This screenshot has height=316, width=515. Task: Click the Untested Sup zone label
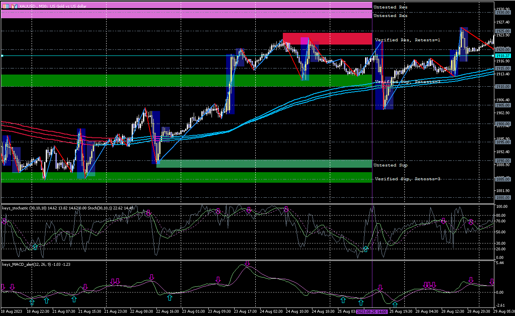click(390, 165)
